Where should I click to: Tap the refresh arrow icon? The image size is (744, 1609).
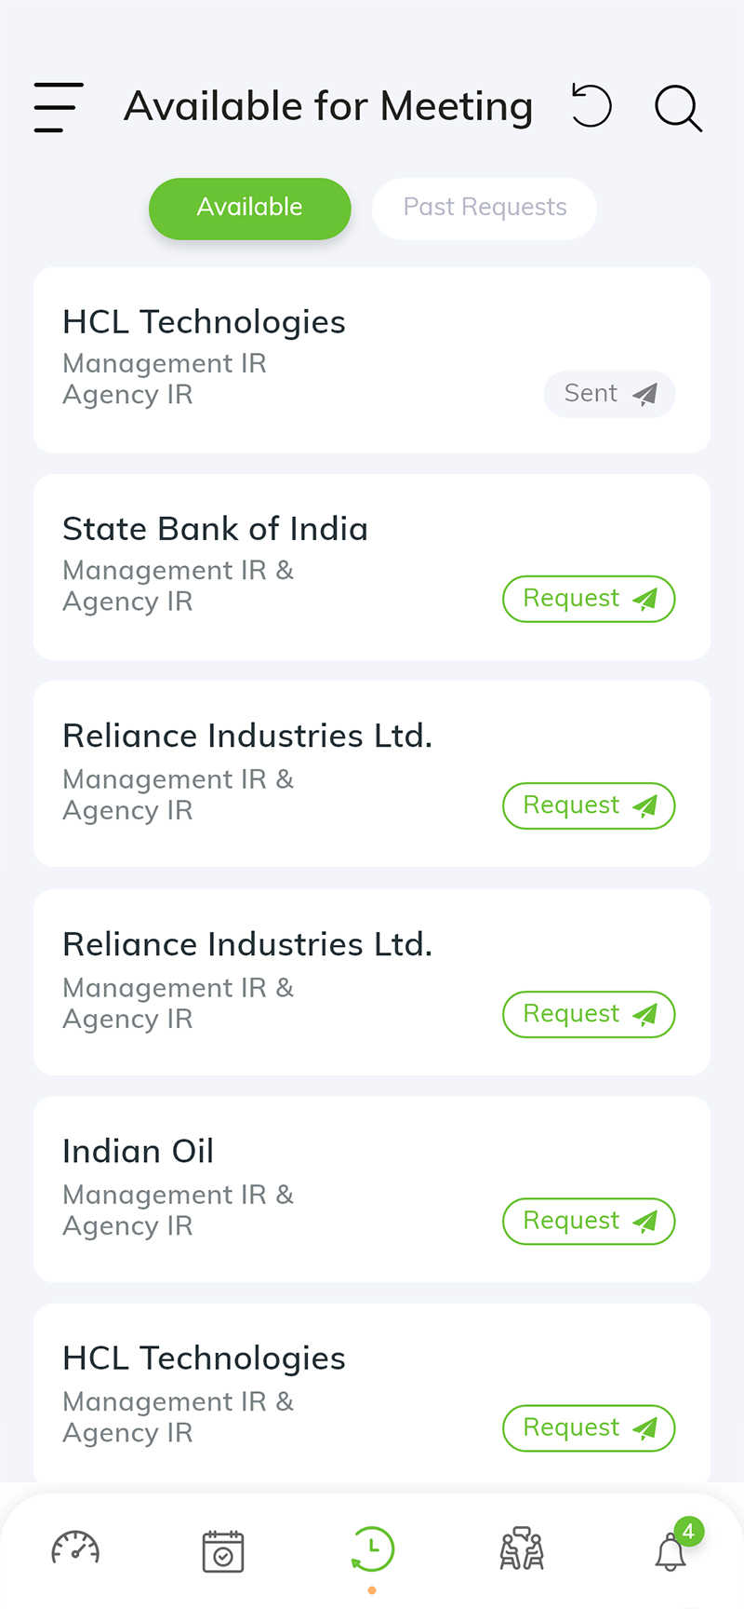click(x=591, y=105)
